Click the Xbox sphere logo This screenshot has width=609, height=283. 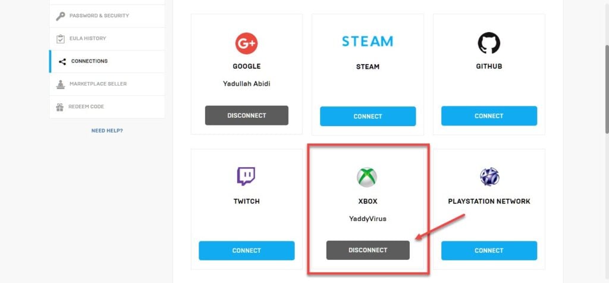[367, 177]
